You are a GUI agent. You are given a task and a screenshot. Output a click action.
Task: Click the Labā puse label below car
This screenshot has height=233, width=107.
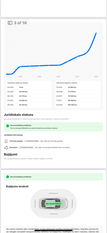click(54, 214)
